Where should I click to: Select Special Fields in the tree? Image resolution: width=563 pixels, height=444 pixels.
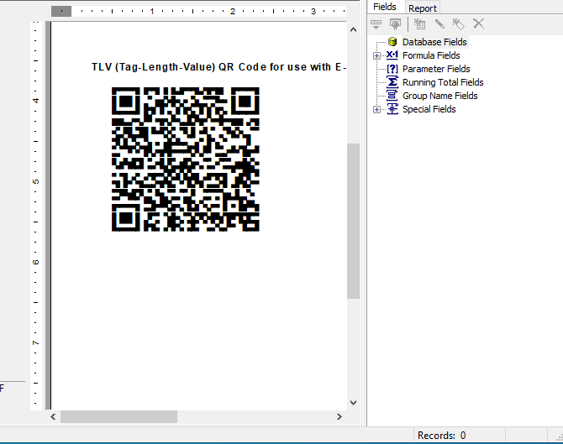coord(429,109)
